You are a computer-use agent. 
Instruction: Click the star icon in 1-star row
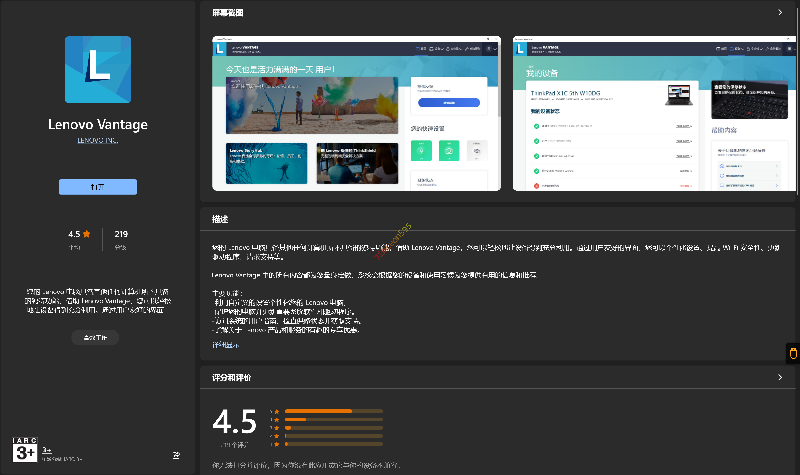pos(277,444)
